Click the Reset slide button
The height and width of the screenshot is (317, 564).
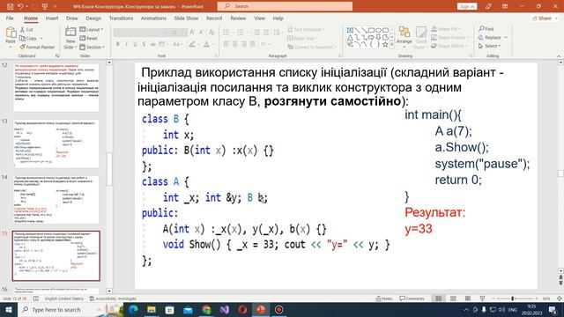[x=88, y=38]
